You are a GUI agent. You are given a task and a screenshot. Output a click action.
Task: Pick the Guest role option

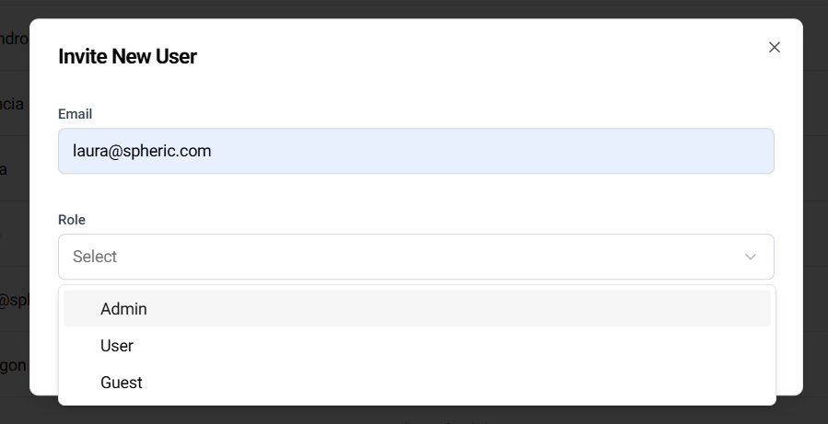[x=121, y=383]
